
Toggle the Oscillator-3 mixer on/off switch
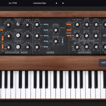tap(46, 47)
